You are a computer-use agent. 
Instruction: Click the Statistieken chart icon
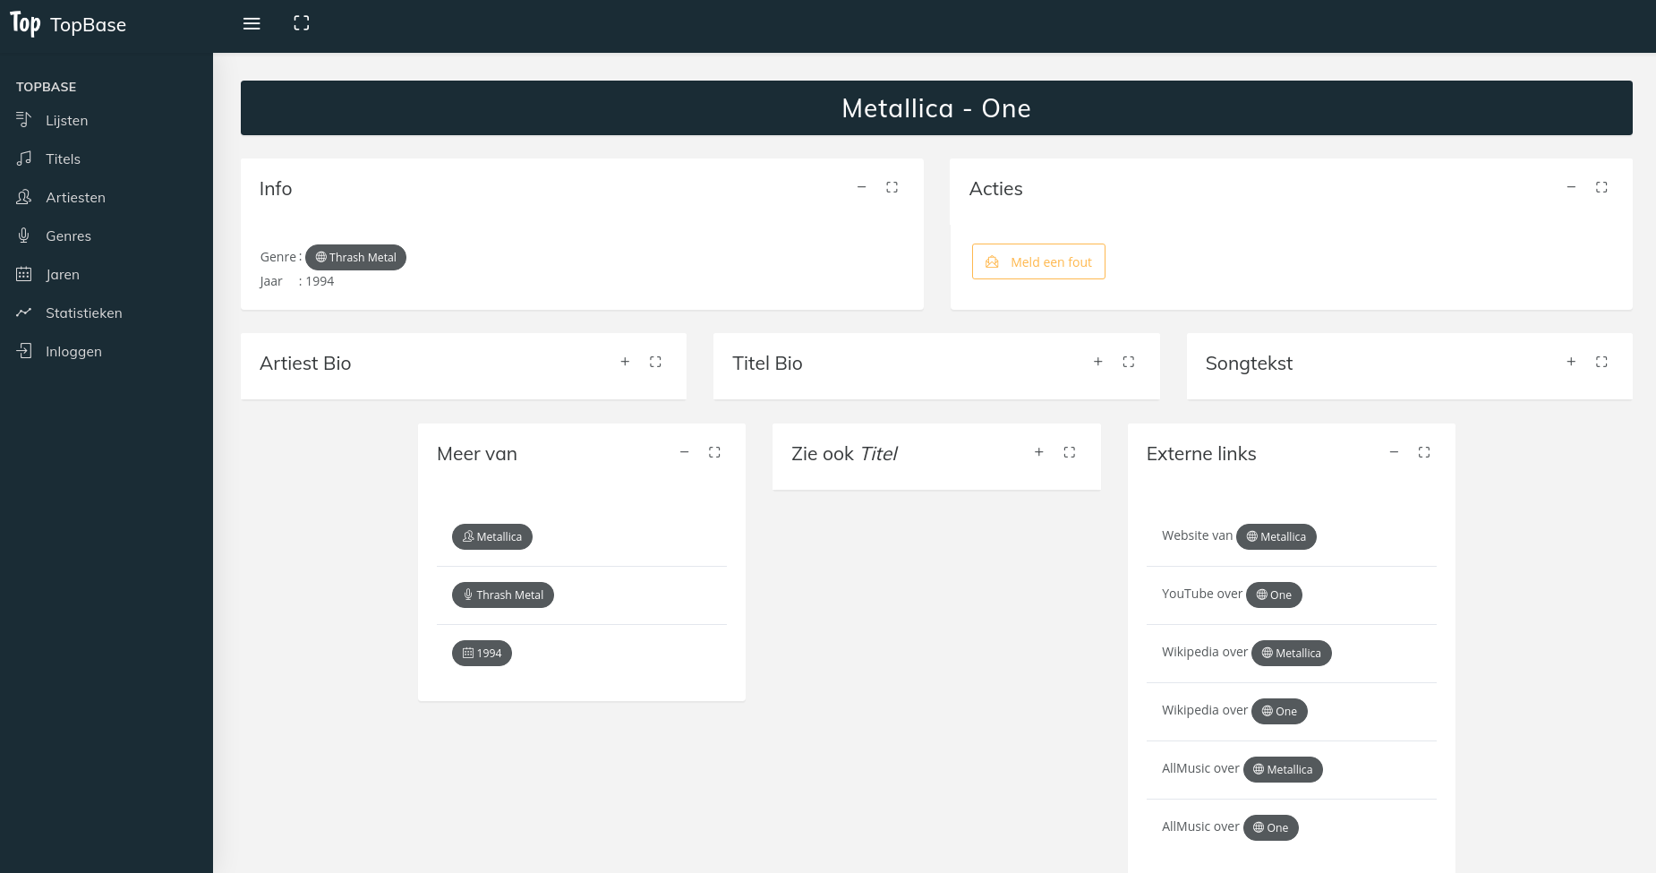click(24, 312)
